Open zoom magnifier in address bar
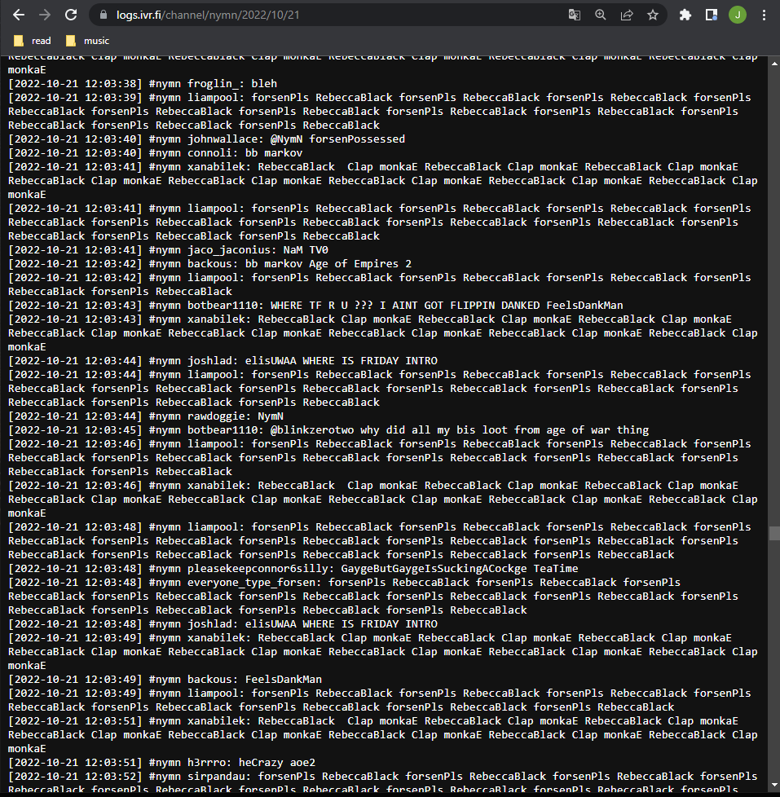Image resolution: width=780 pixels, height=797 pixels. (x=601, y=15)
